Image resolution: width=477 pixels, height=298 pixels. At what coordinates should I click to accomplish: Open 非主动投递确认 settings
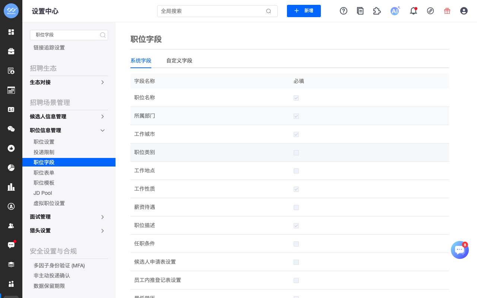pyautogui.click(x=52, y=276)
